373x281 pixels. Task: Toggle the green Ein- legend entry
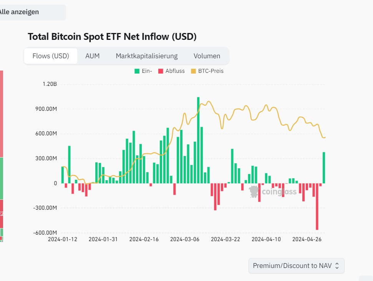point(143,71)
